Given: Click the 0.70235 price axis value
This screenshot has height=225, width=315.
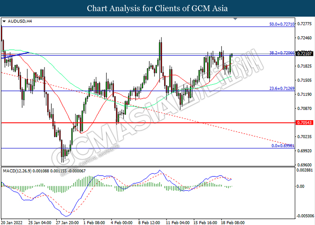Looking at the screenshot, I should 304,137.
